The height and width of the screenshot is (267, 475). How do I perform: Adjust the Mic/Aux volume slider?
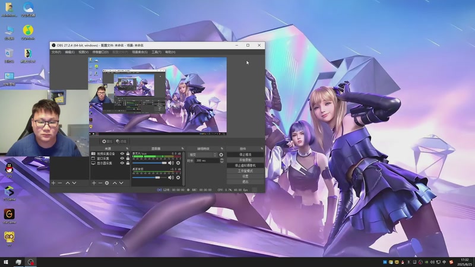click(x=150, y=163)
